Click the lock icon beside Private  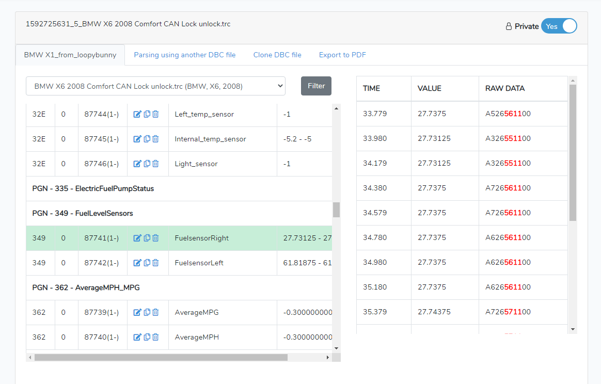pyautogui.click(x=508, y=25)
